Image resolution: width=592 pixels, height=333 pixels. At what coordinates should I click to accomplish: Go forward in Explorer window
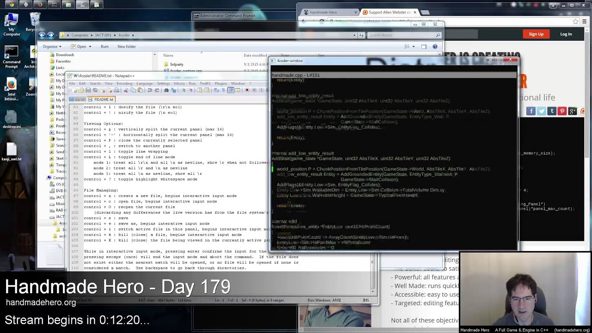[x=51, y=35]
